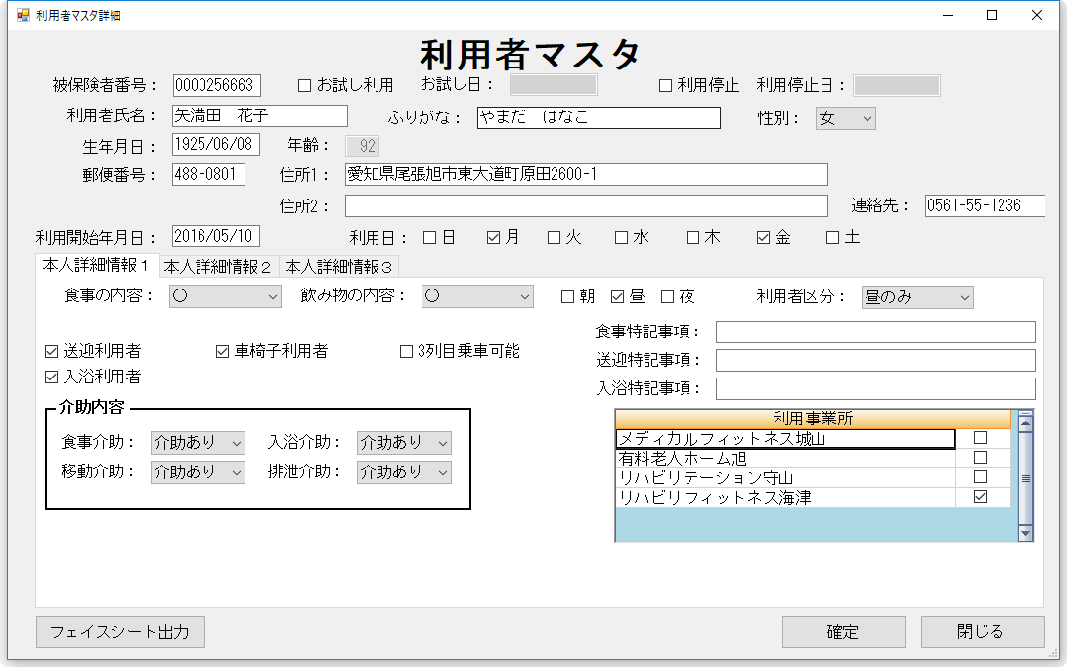Image resolution: width=1067 pixels, height=667 pixels.
Task: Click the app icon in title bar
Action: point(22,16)
